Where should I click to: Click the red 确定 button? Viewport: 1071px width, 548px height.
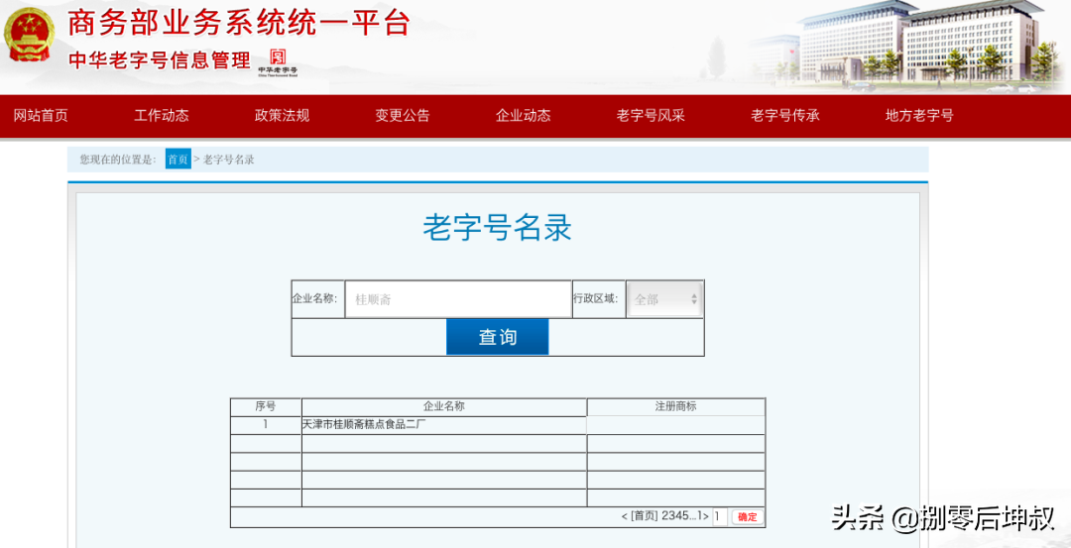point(748,517)
